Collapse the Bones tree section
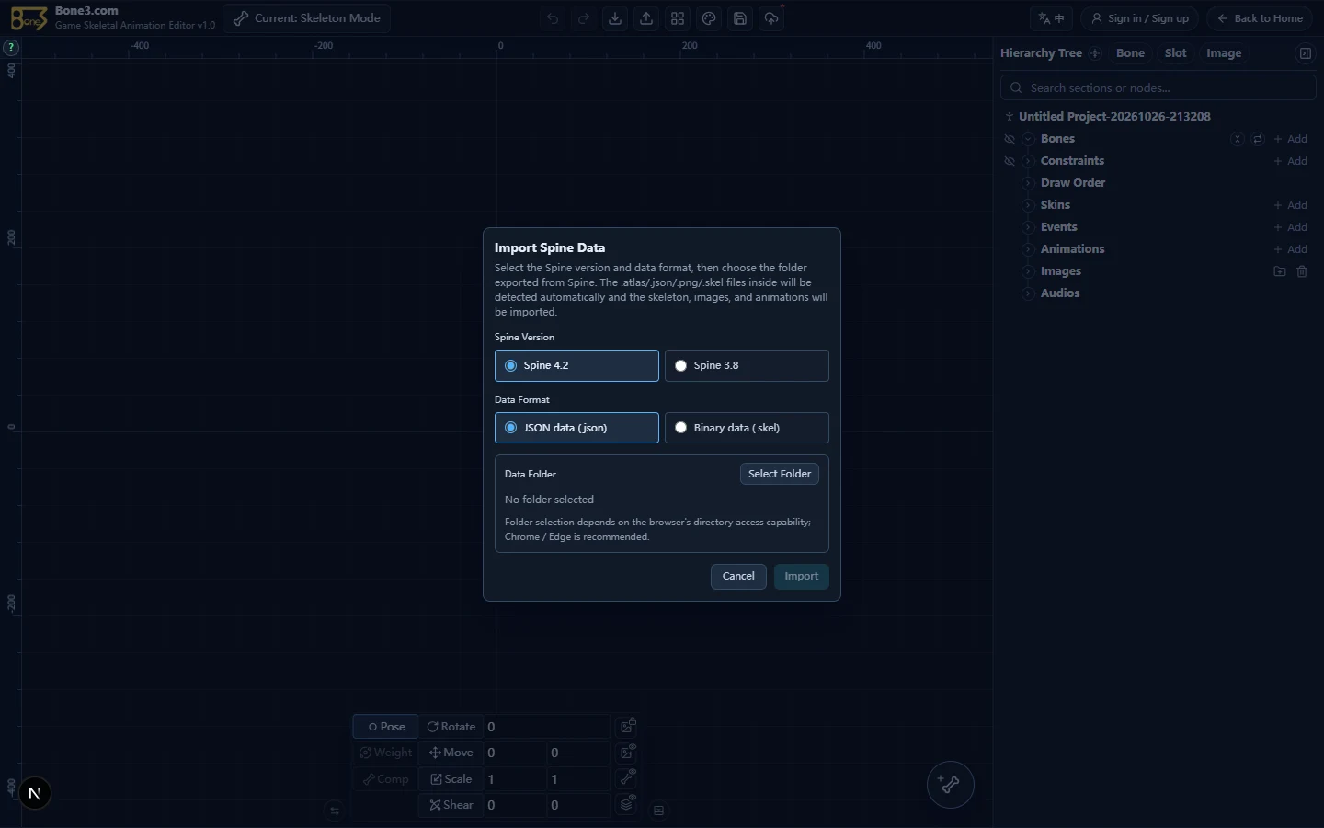The image size is (1324, 828). (x=1029, y=139)
